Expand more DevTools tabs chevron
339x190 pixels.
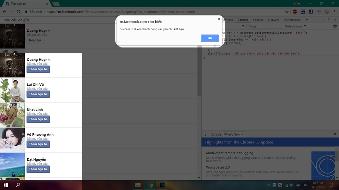click(x=307, y=20)
